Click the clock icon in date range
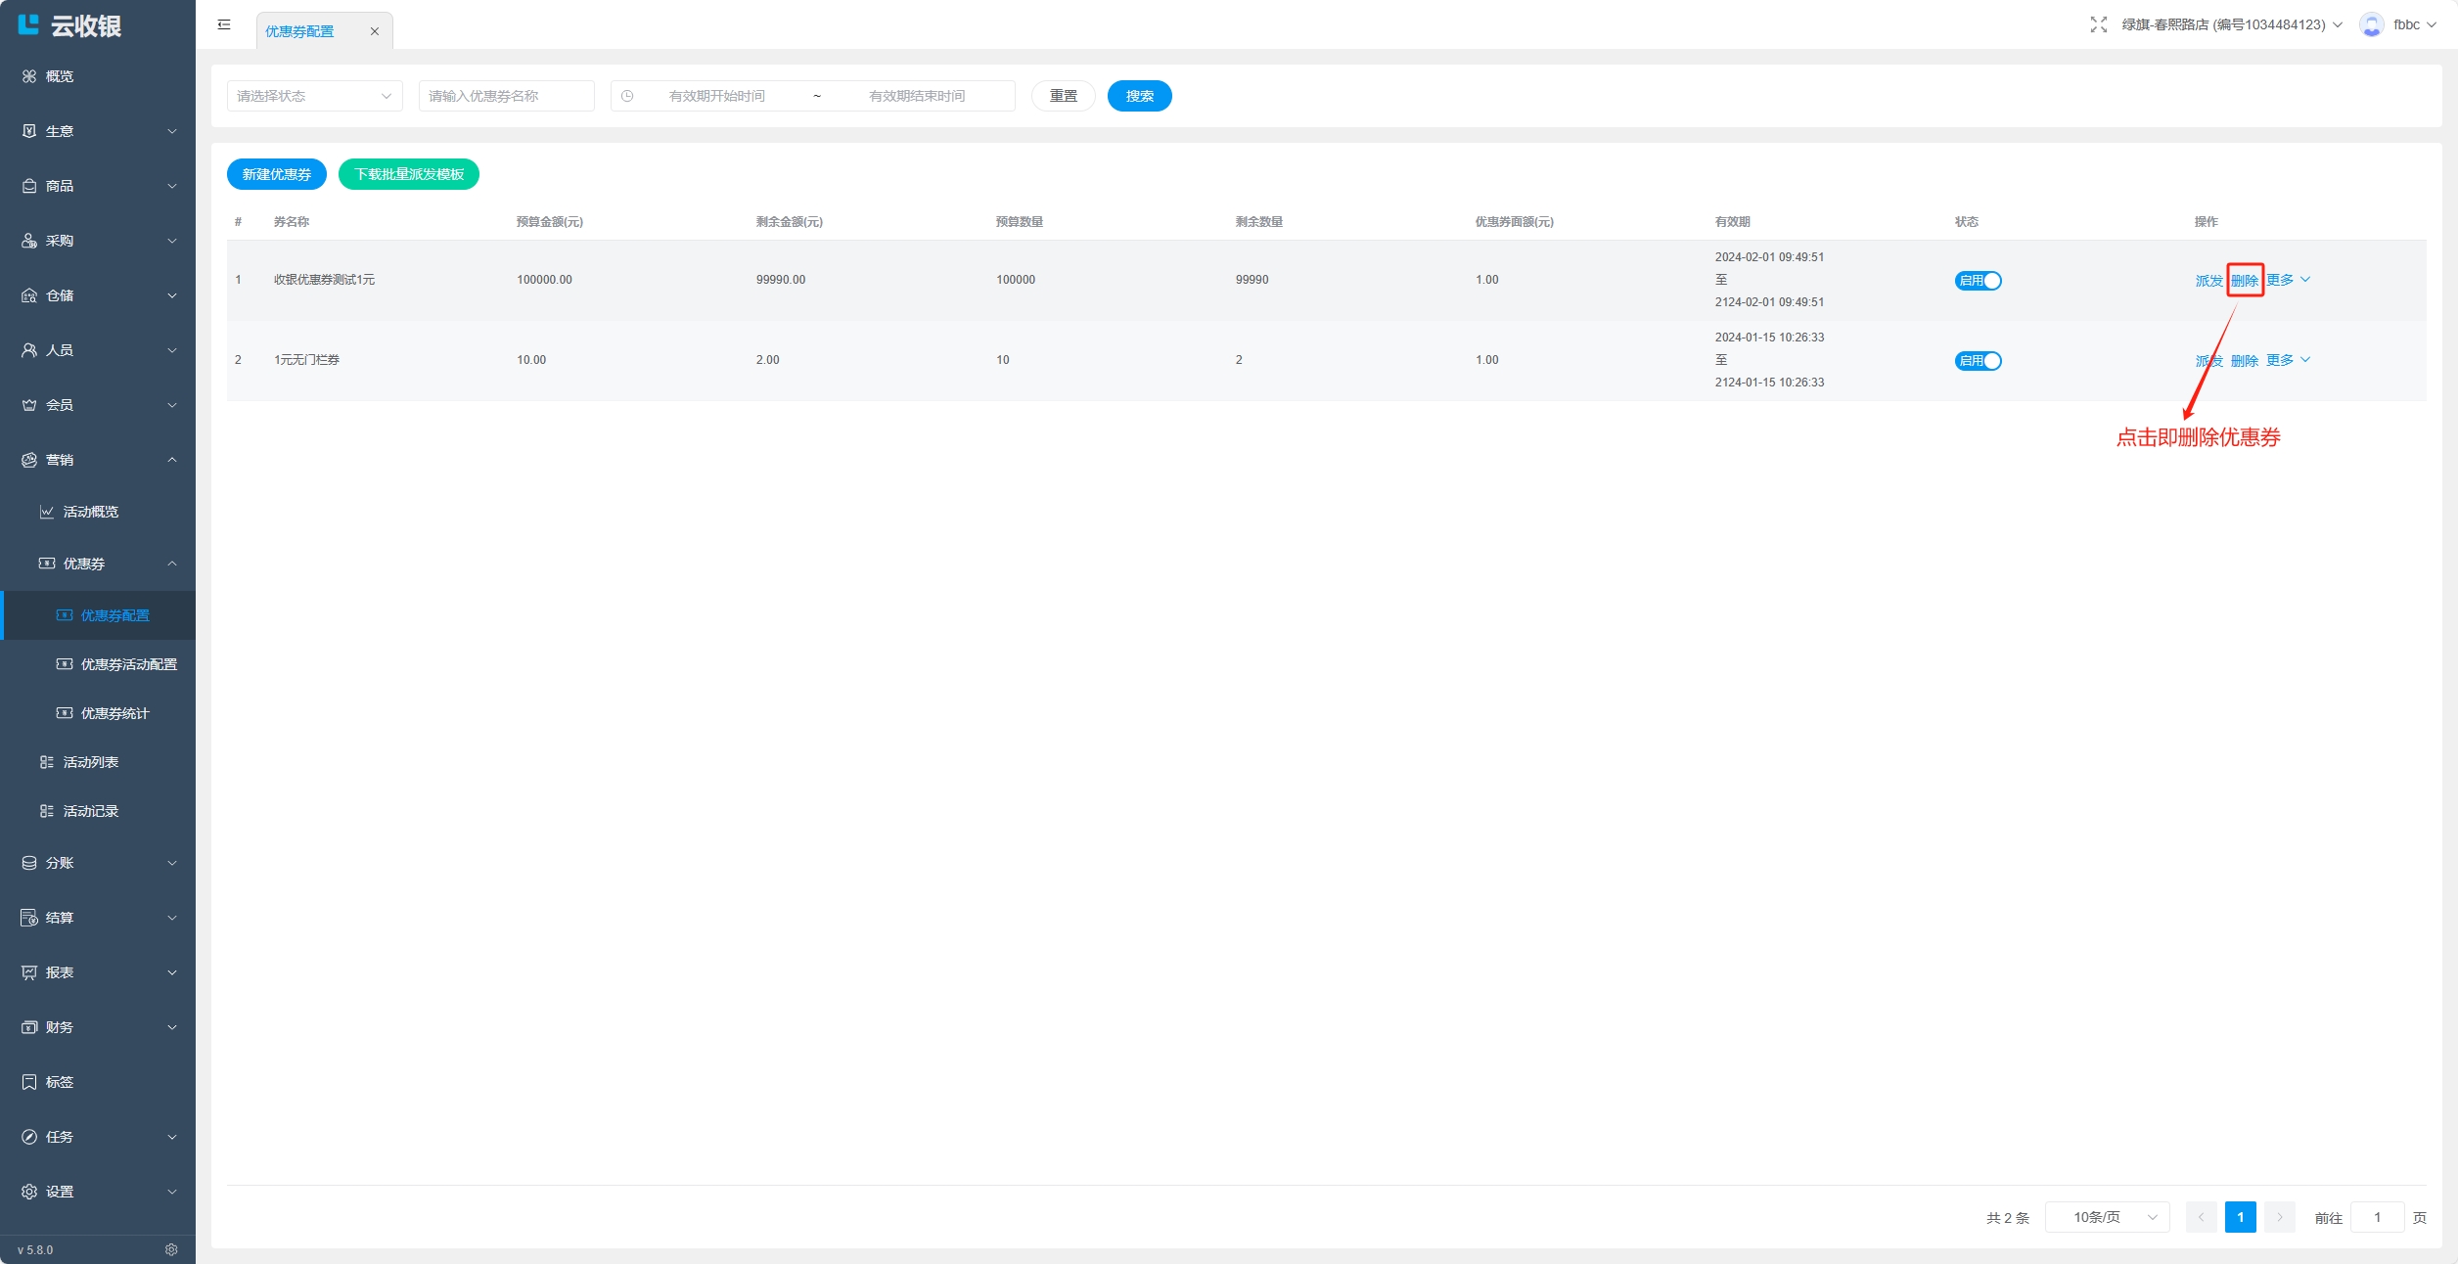 627,96
